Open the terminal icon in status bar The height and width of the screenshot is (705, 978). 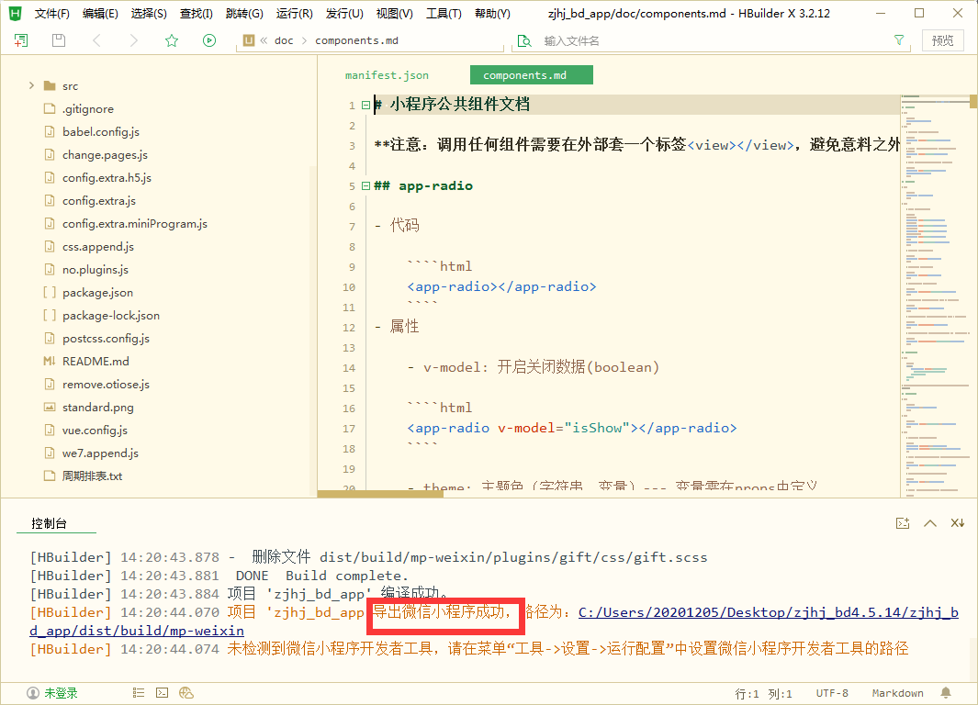tap(163, 692)
